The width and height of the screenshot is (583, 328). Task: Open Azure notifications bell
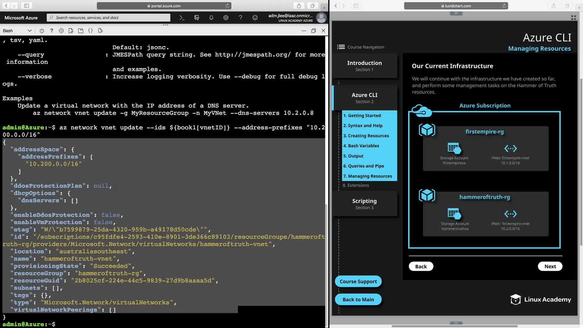(211, 18)
